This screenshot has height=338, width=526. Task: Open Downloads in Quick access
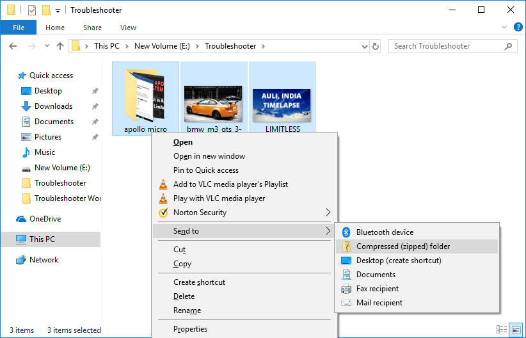pos(53,106)
